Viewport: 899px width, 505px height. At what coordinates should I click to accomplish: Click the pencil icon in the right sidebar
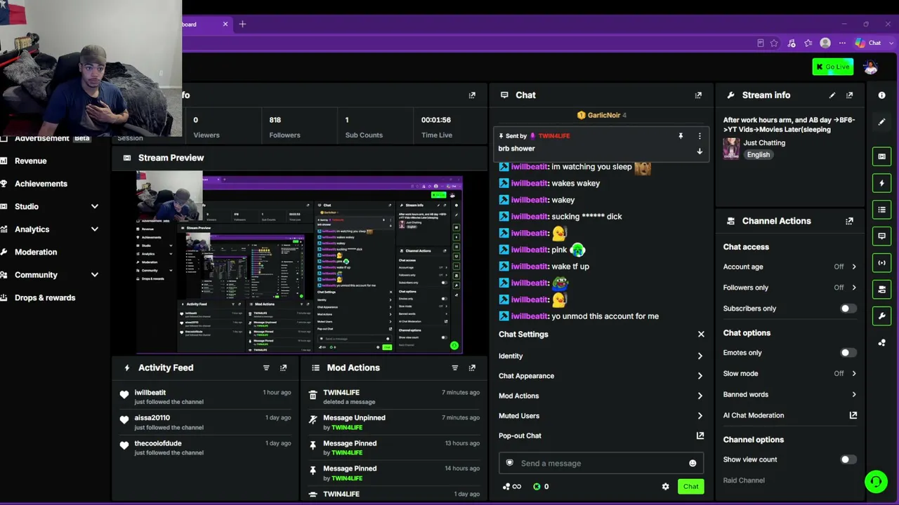(881, 122)
